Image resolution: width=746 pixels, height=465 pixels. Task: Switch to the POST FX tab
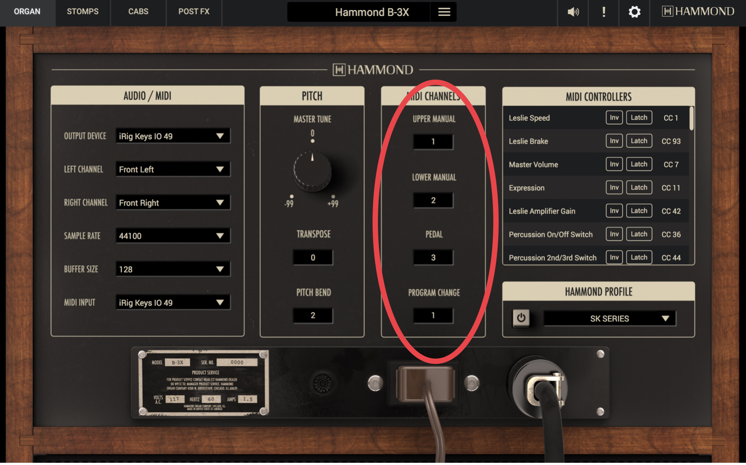194,12
